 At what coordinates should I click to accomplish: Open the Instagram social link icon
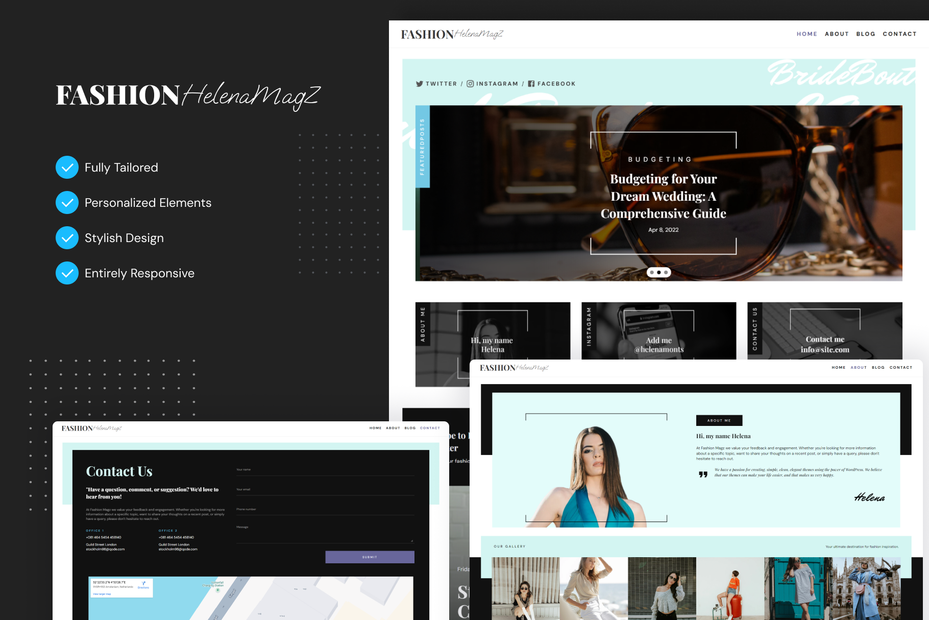pos(470,84)
